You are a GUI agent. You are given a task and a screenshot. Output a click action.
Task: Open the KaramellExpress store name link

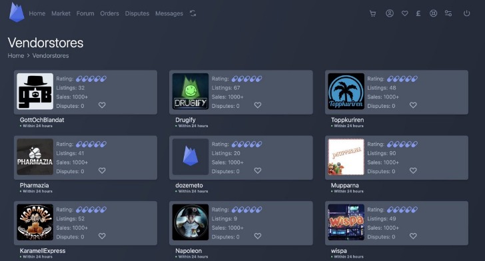pyautogui.click(x=43, y=251)
